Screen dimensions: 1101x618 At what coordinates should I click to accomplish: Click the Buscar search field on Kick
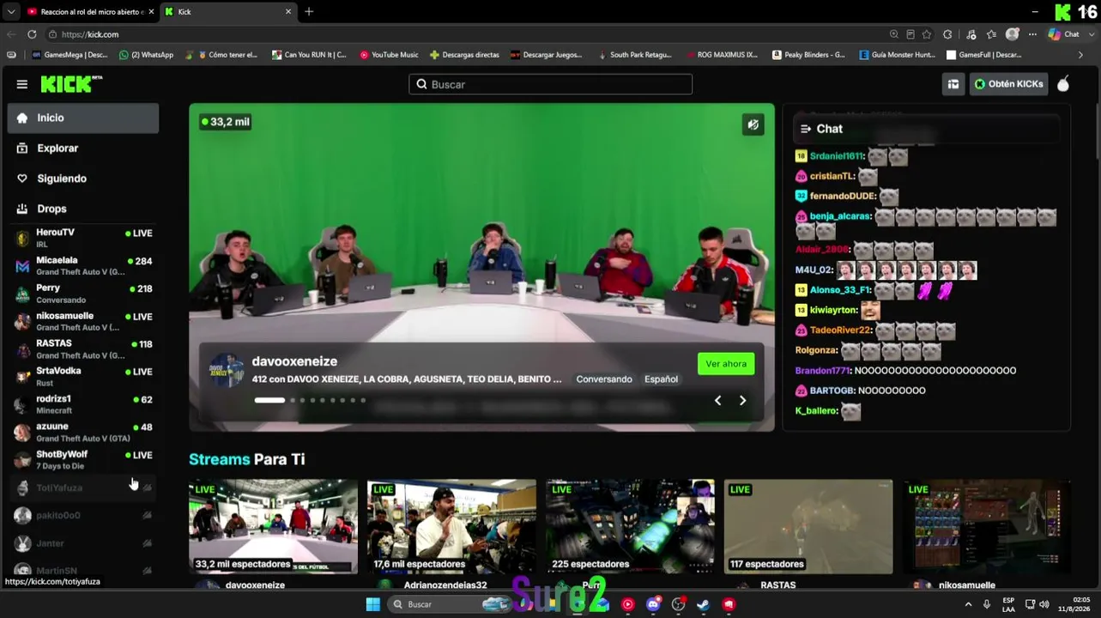click(x=550, y=84)
